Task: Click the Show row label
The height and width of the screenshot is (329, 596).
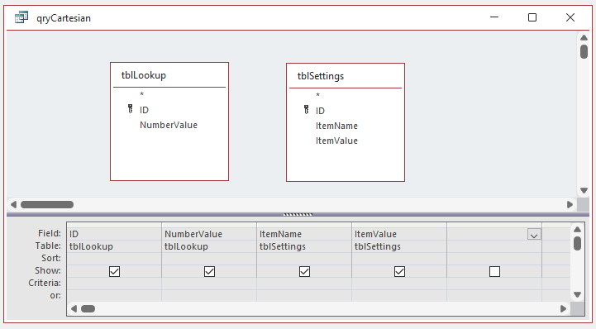Action: [x=48, y=270]
